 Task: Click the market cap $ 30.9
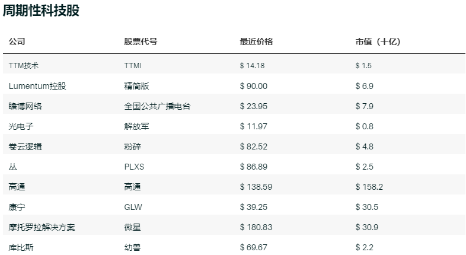[367, 228]
